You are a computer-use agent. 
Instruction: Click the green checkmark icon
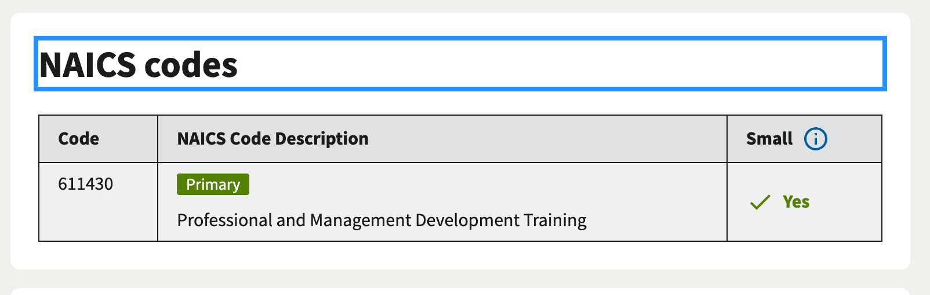pos(760,202)
